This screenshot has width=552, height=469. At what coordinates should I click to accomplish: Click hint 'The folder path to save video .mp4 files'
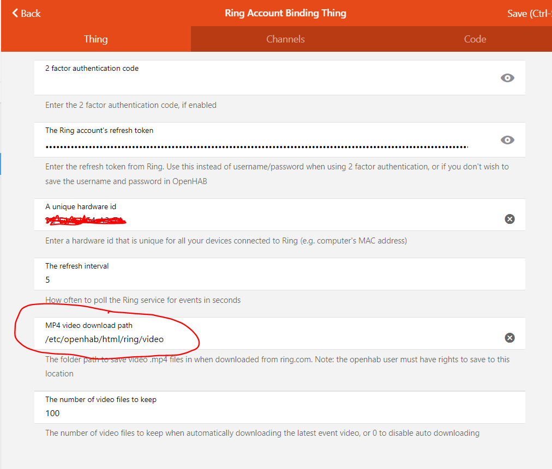coord(278,367)
